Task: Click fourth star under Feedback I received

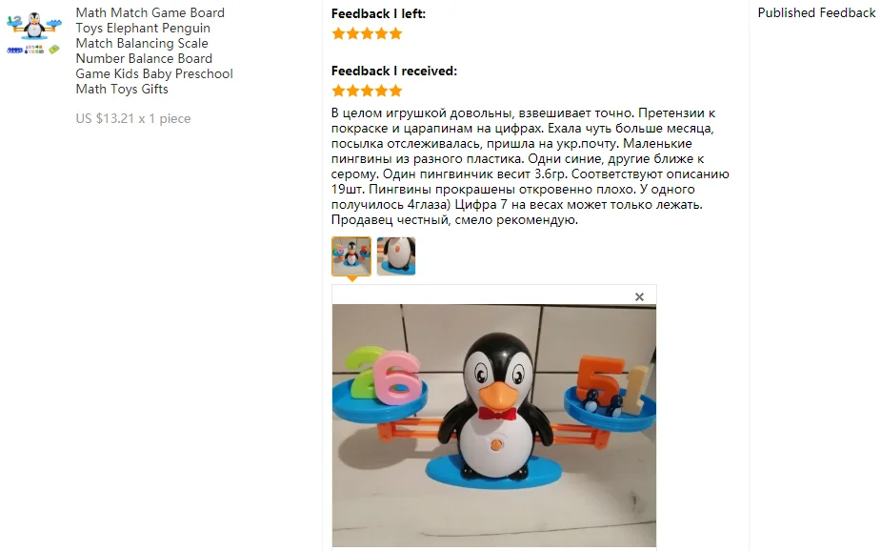Action: point(382,91)
